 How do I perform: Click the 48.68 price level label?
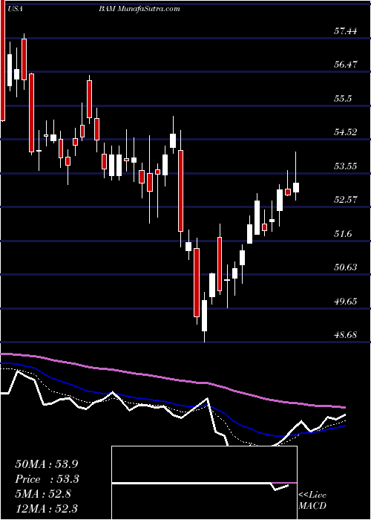(x=346, y=335)
